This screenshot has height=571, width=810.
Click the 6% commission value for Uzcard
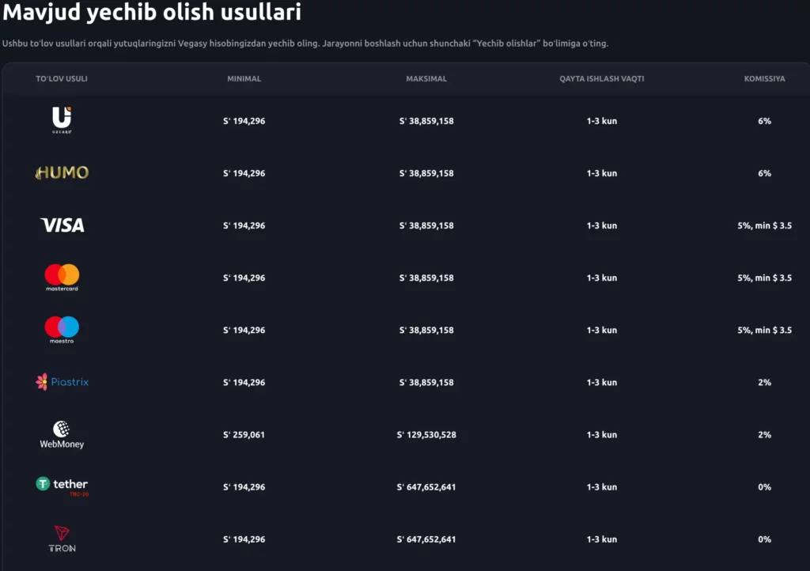[764, 121]
